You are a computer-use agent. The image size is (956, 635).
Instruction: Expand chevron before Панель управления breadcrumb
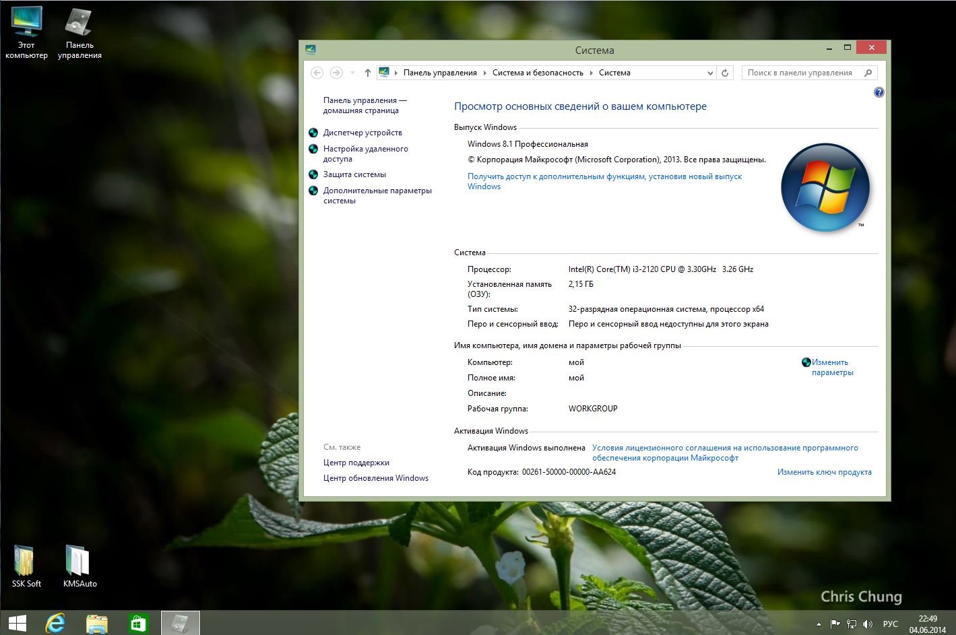[396, 73]
